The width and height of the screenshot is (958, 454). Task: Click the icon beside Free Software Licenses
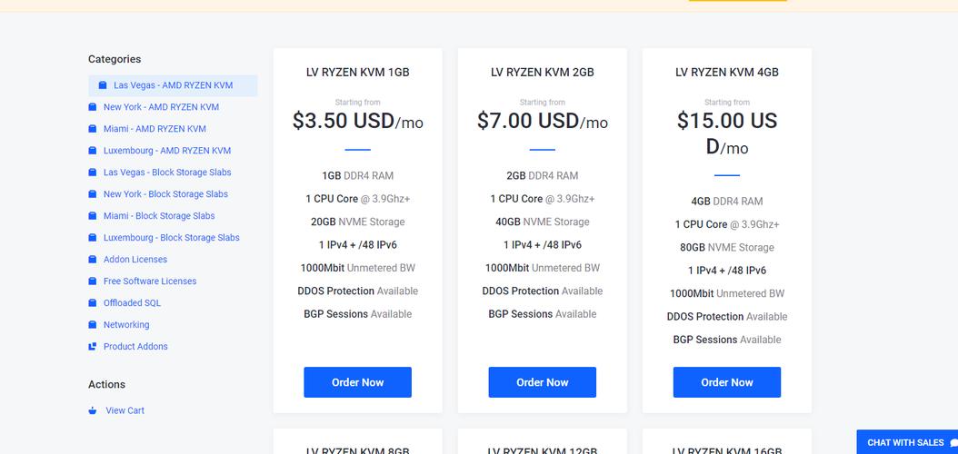click(93, 281)
